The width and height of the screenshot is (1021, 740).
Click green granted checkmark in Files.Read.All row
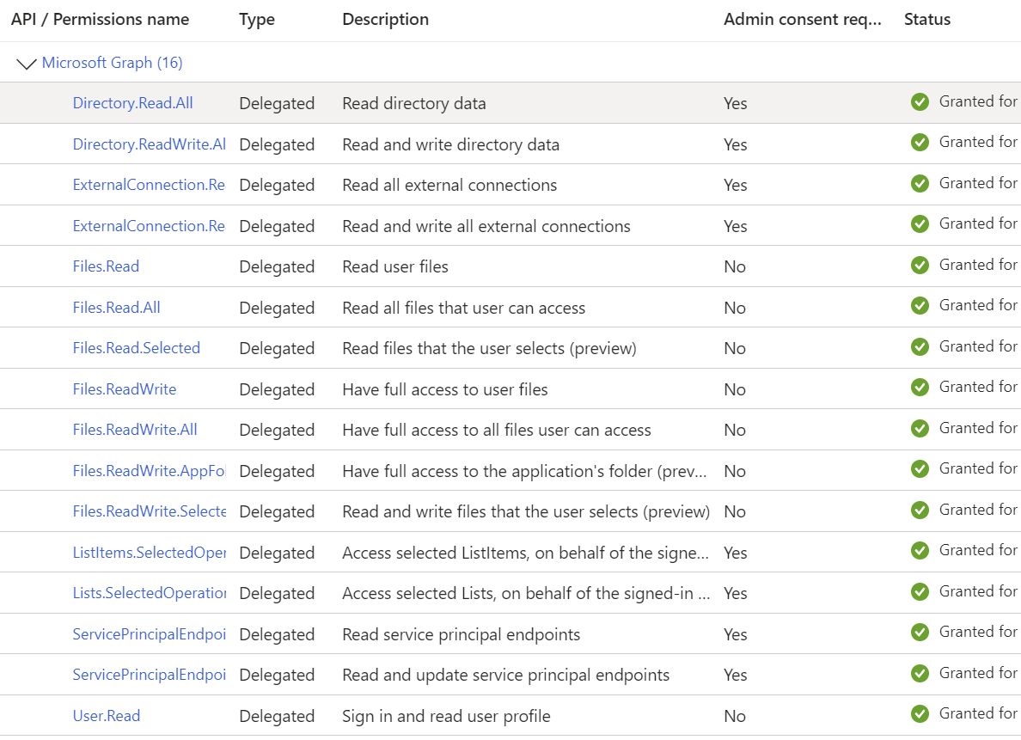920,305
